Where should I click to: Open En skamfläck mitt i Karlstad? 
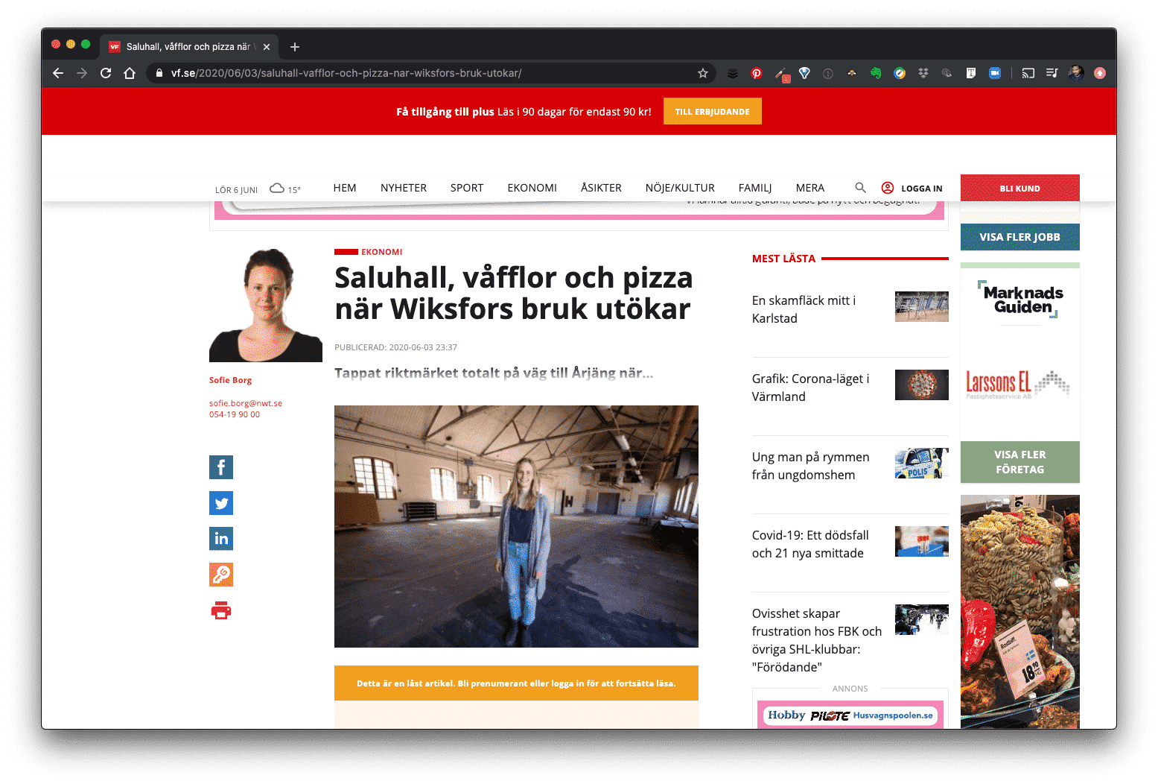coord(804,309)
